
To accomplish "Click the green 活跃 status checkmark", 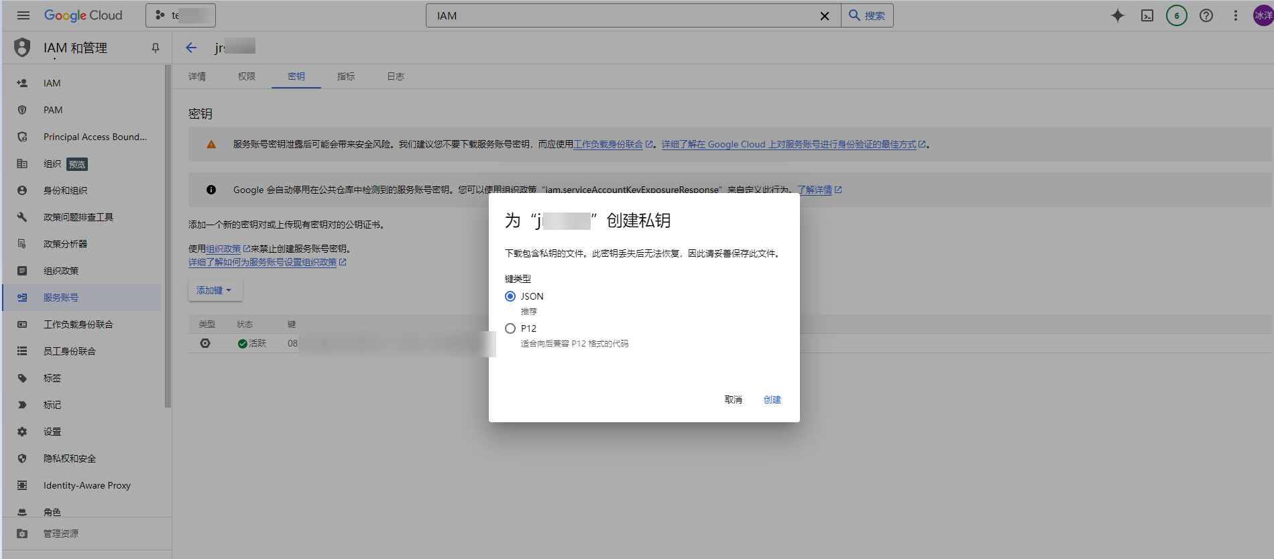I will [x=243, y=343].
